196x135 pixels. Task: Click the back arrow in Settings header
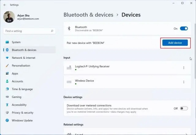[x=5, y=5]
